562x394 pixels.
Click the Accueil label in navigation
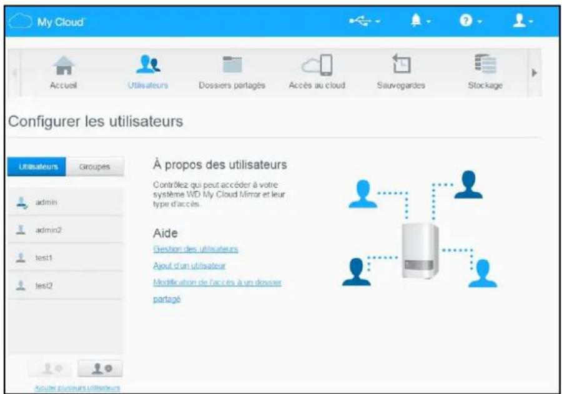point(64,86)
